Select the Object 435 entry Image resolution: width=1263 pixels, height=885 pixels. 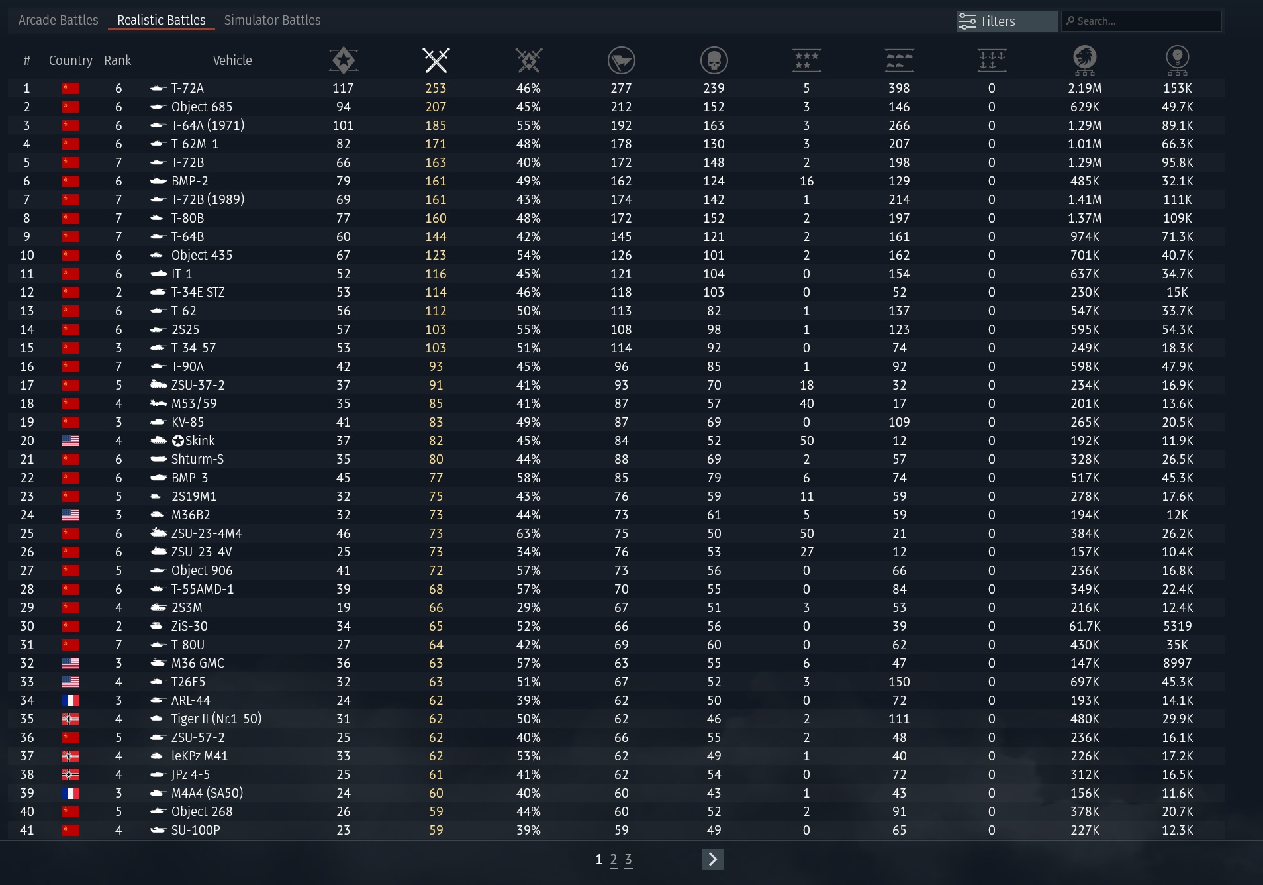coord(202,255)
